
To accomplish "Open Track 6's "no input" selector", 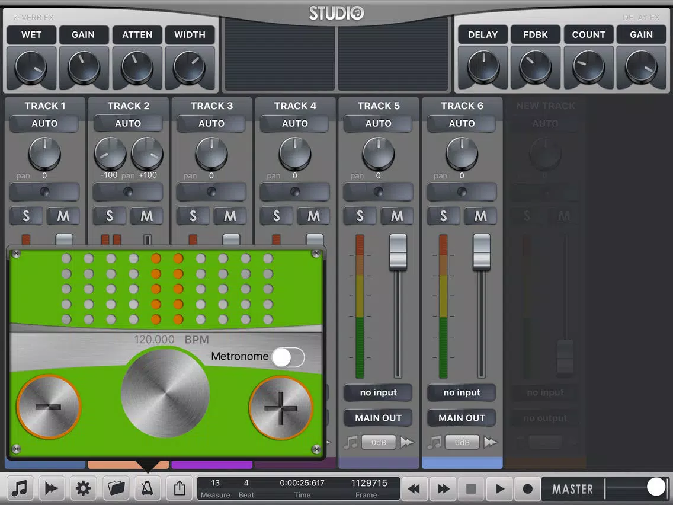I will tap(462, 392).
